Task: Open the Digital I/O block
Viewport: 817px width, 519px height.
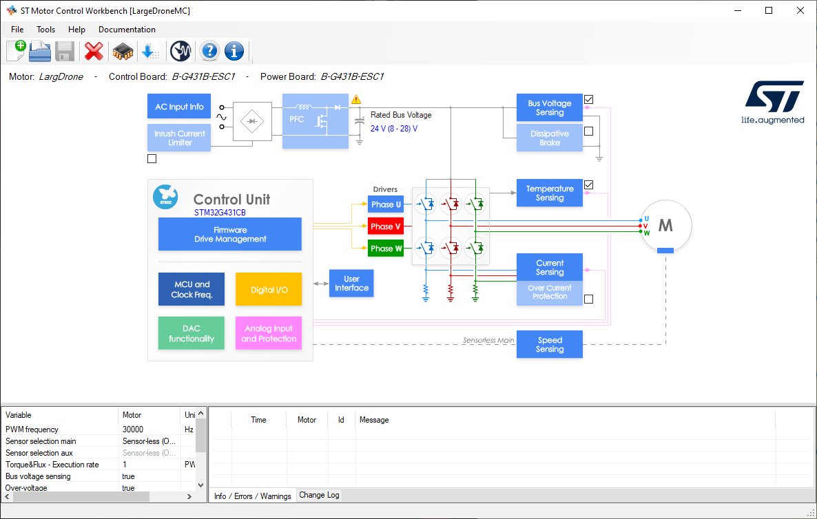Action: coord(269,289)
